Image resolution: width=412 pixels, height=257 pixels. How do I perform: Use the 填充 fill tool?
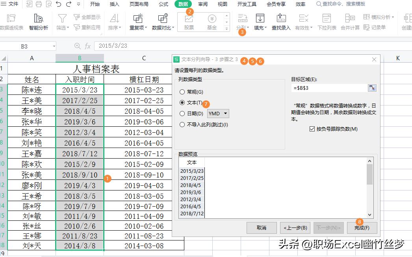pyautogui.click(x=260, y=22)
